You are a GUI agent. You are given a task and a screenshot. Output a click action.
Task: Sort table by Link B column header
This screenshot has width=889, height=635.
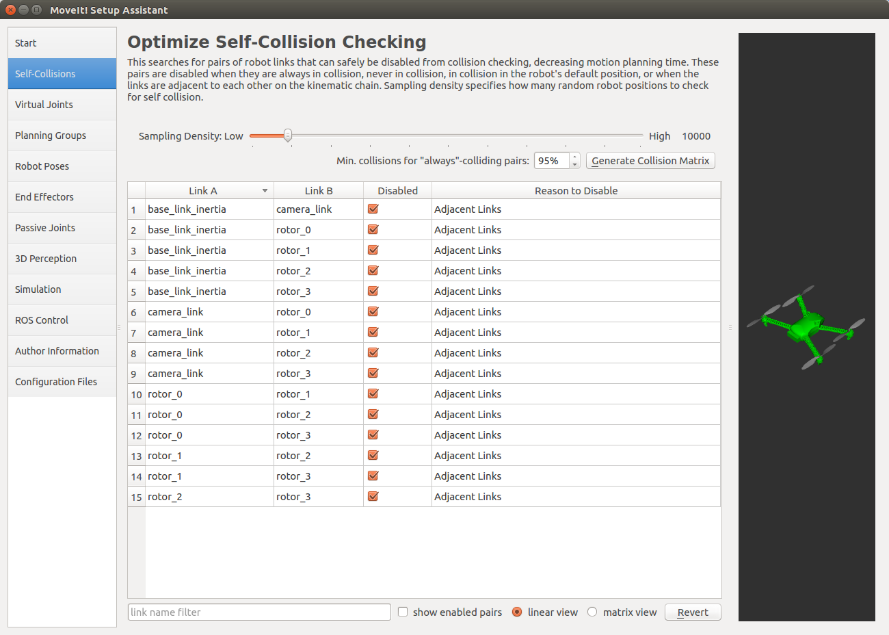(x=319, y=191)
